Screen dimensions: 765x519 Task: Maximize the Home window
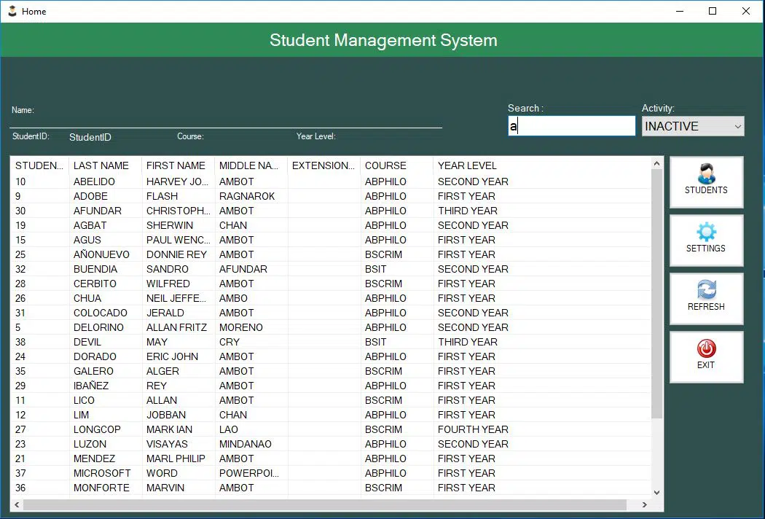coord(713,11)
